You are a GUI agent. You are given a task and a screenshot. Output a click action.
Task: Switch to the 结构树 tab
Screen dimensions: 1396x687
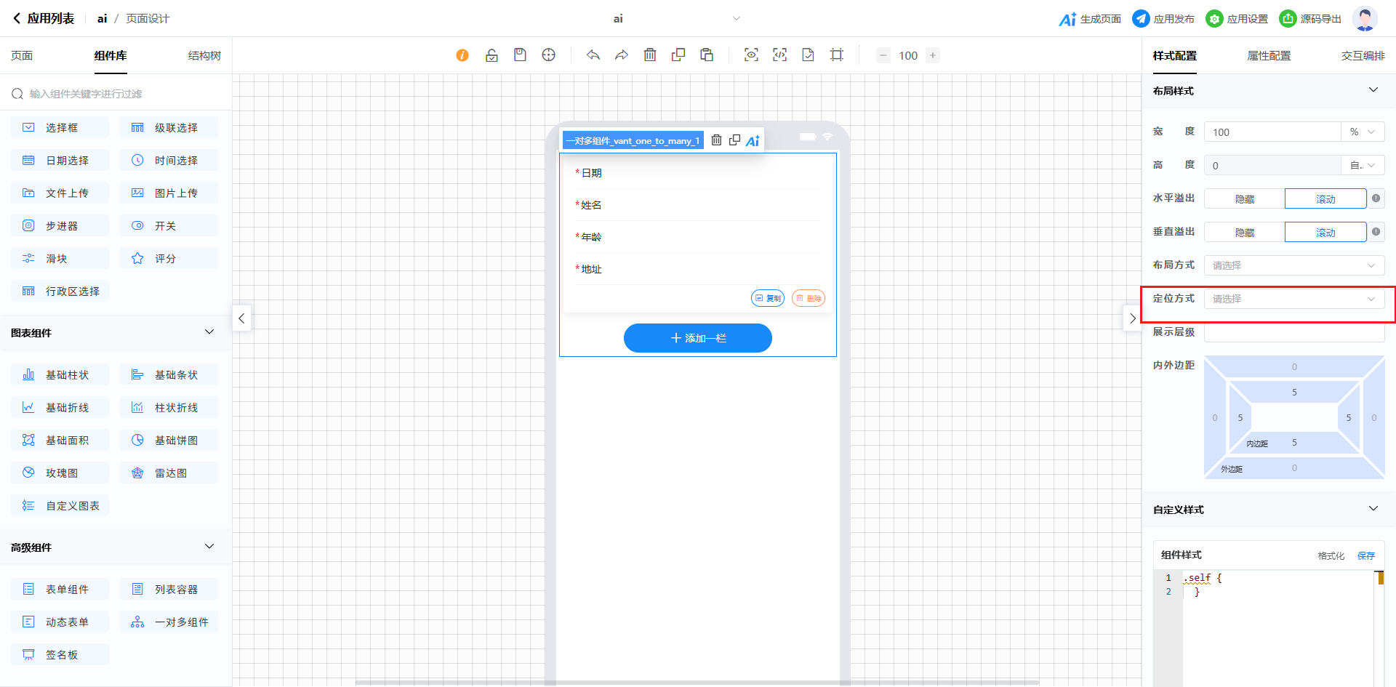[204, 56]
